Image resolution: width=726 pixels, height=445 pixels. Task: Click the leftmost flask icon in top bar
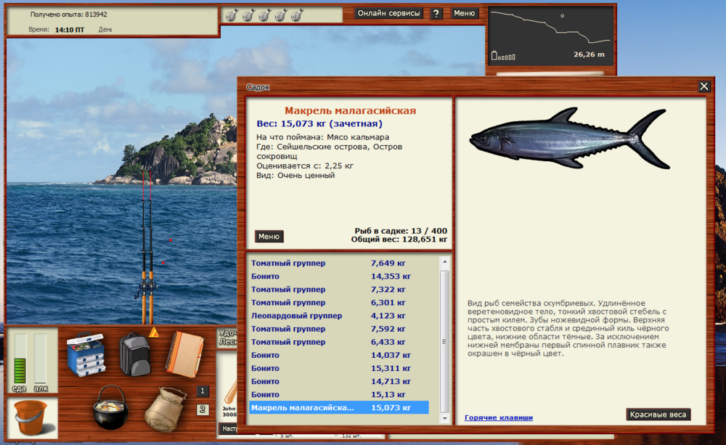231,15
